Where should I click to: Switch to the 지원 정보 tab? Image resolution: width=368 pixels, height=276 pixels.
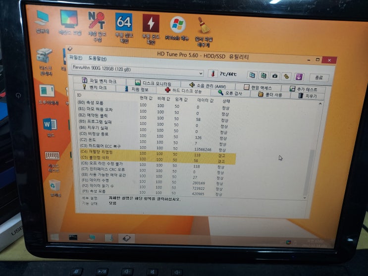(137, 89)
